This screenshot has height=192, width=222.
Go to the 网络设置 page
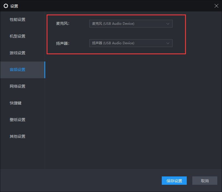(x=17, y=86)
